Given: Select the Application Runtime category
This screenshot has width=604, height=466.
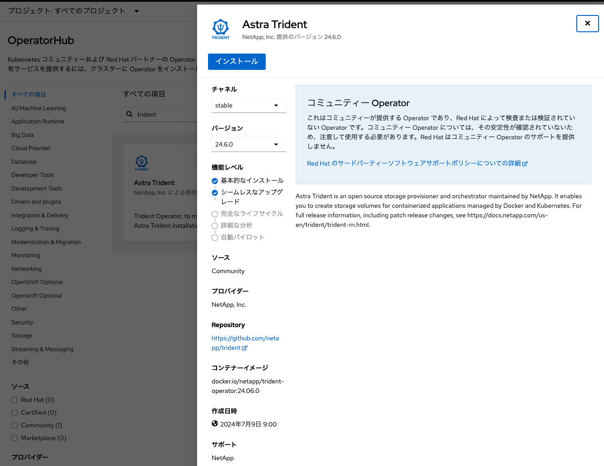Looking at the screenshot, I should pos(38,122).
